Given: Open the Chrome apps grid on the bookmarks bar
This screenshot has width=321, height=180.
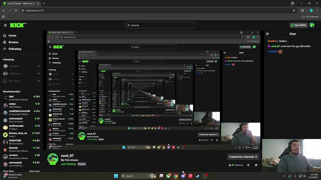Looking at the screenshot, I should pos(3,17).
